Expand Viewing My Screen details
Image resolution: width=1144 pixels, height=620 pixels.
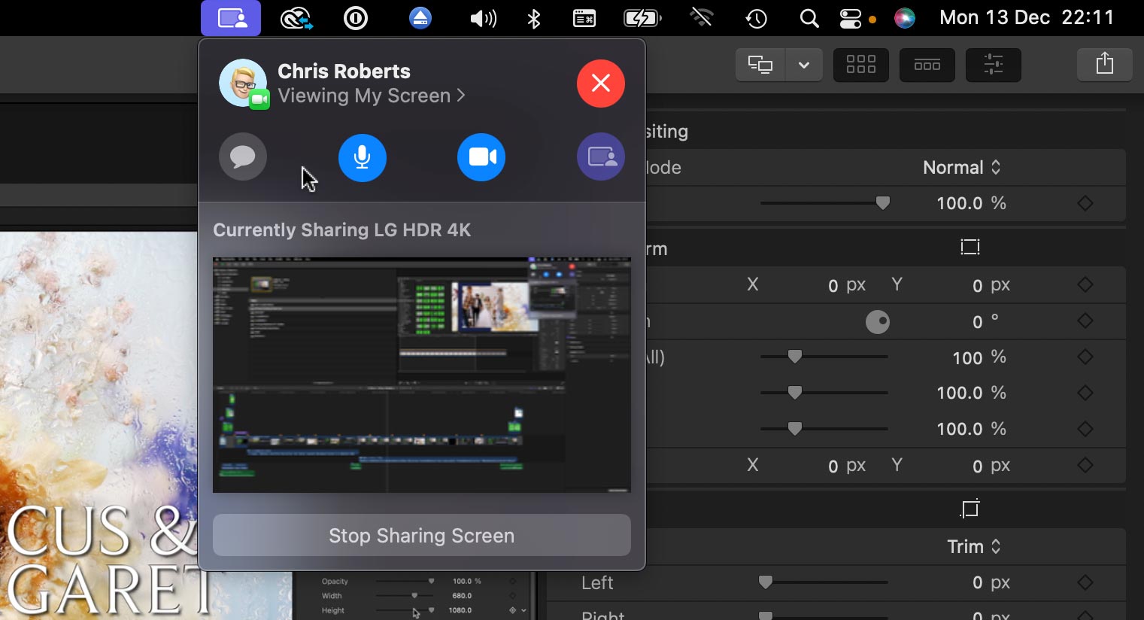(372, 96)
